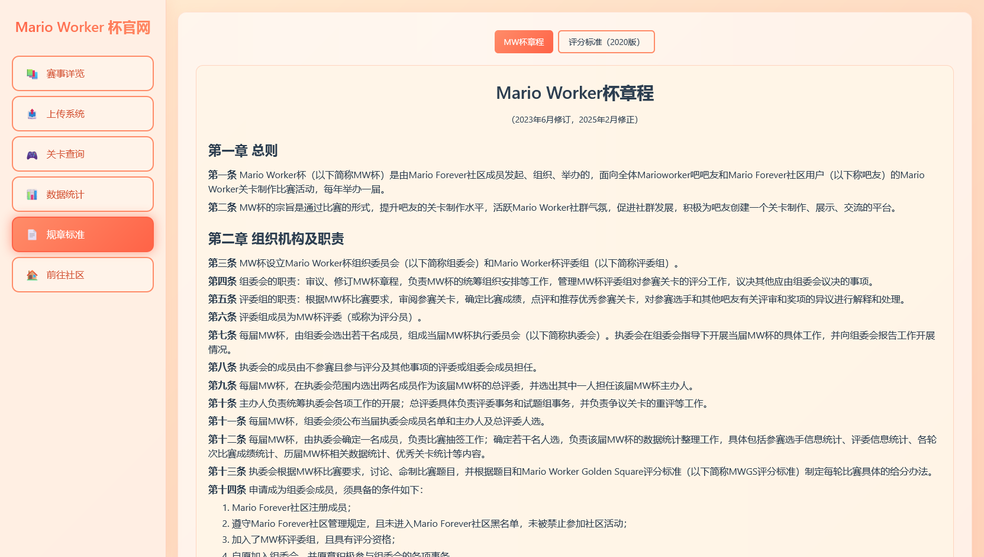Select the 规章标准 sidebar entry
Image resolution: width=984 pixels, height=557 pixels.
click(83, 234)
